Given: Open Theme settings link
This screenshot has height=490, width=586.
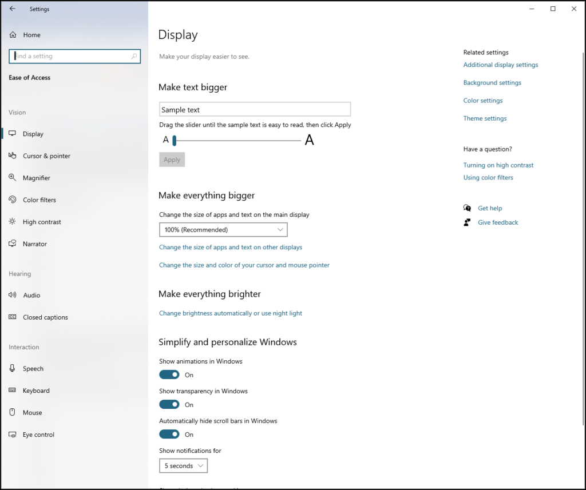Looking at the screenshot, I should [485, 118].
